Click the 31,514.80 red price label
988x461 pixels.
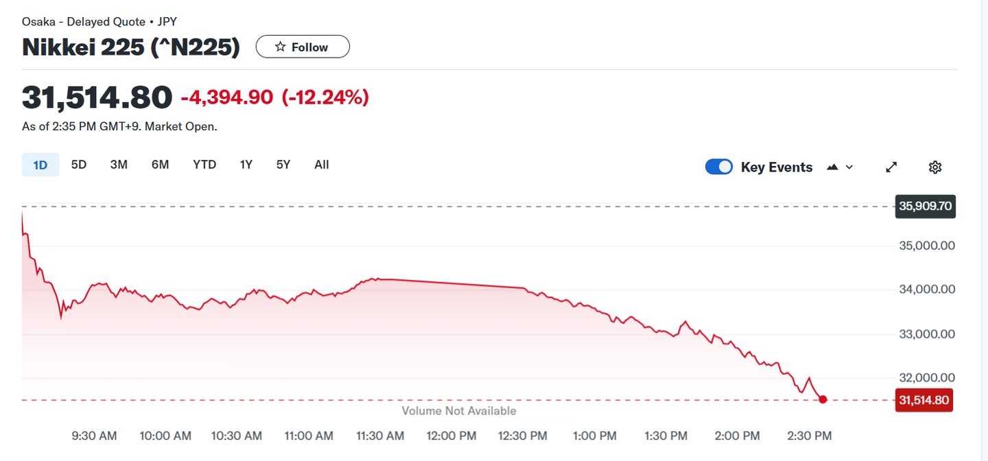pos(924,400)
